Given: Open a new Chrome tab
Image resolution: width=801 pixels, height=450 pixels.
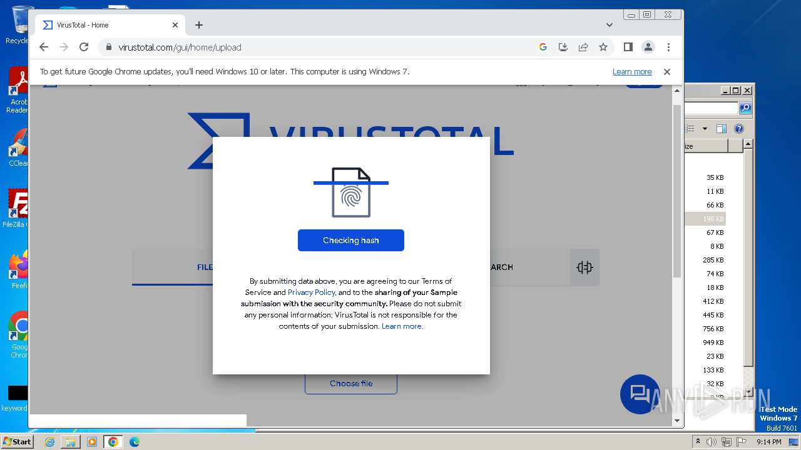Looking at the screenshot, I should tap(199, 25).
